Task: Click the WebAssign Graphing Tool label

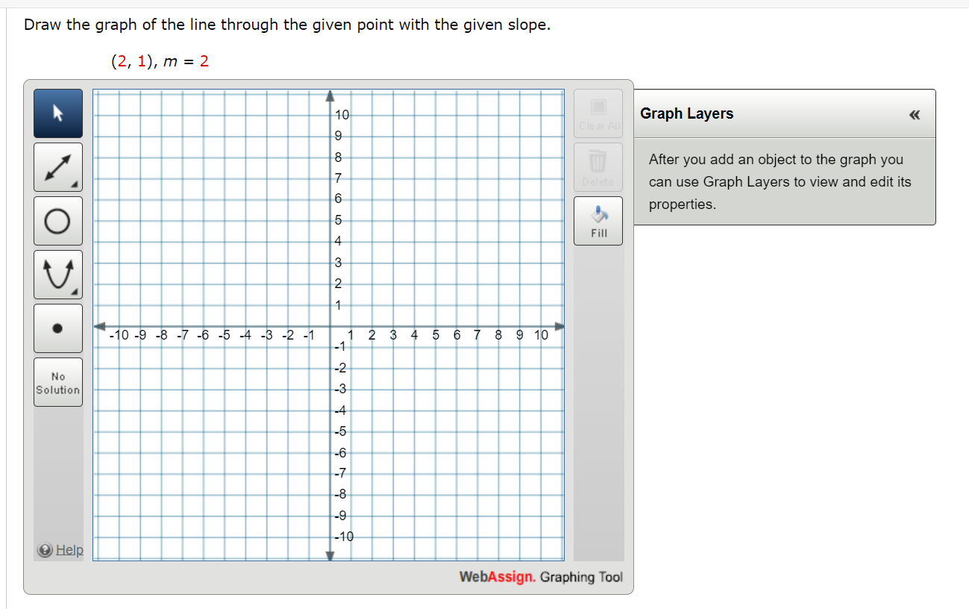Action: pyautogui.click(x=541, y=577)
